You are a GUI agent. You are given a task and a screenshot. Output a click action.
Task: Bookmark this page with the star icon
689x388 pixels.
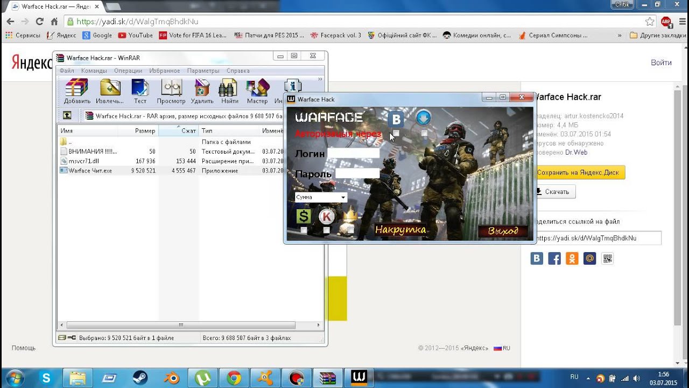pos(650,22)
